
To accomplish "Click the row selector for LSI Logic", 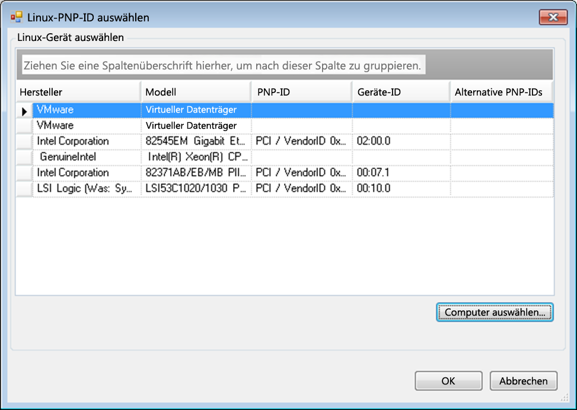I will pos(24,189).
